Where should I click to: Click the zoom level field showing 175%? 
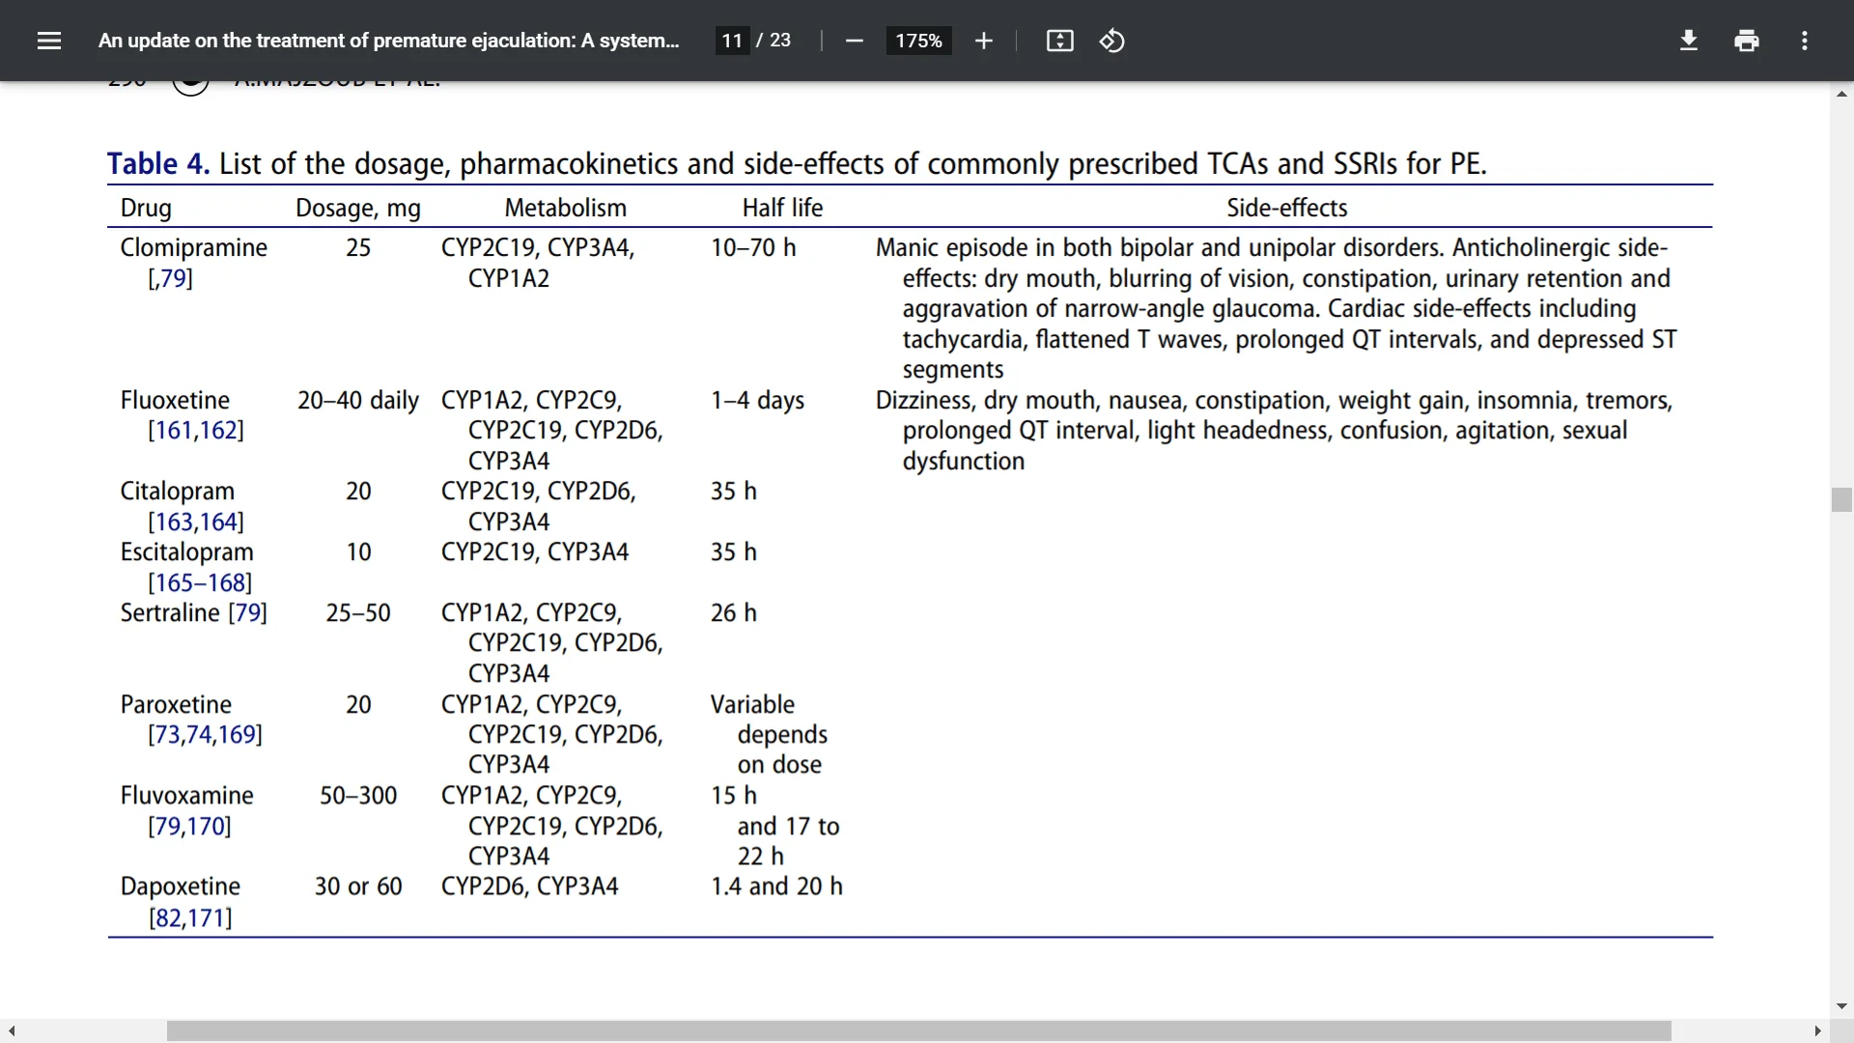(918, 41)
